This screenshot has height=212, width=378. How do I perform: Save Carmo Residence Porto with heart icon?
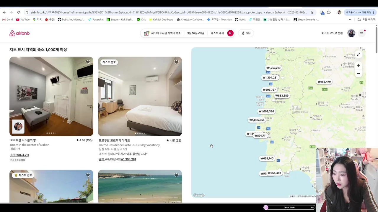pos(176,62)
